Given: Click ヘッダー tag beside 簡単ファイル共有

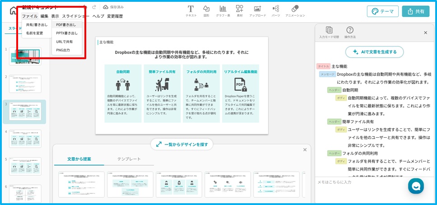Looking at the screenshot, I should (x=334, y=121).
